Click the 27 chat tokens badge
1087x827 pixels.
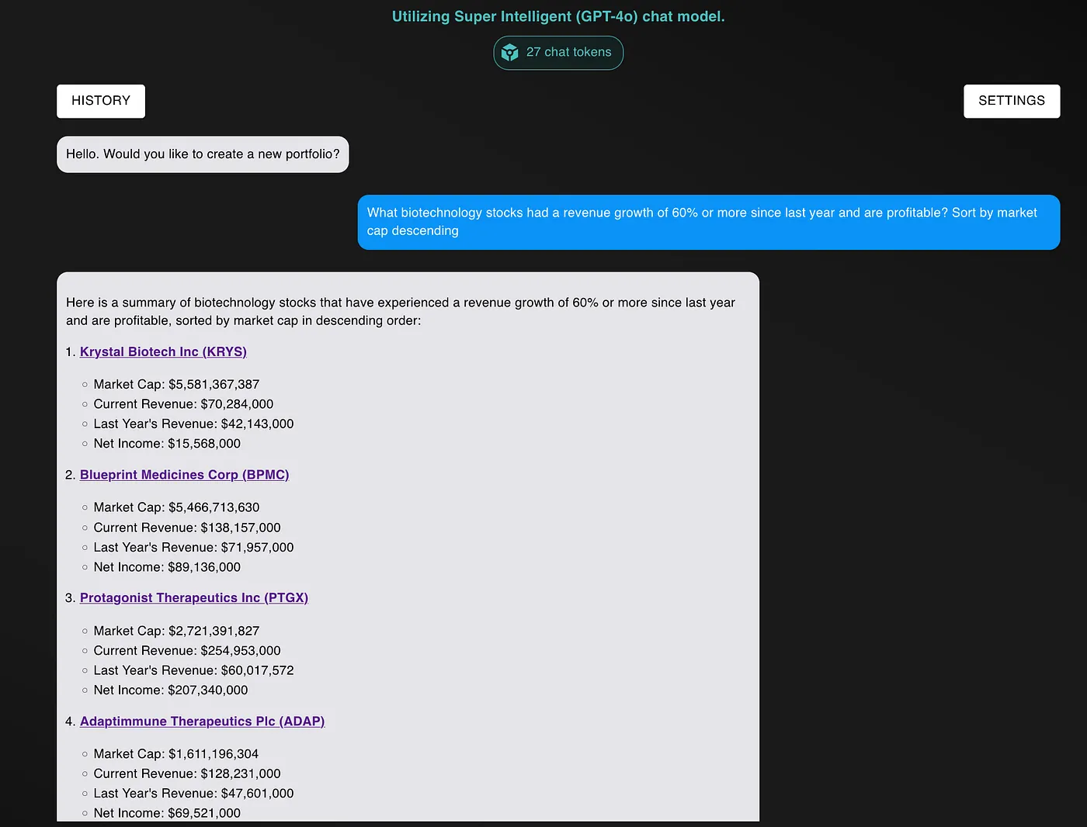(x=558, y=53)
